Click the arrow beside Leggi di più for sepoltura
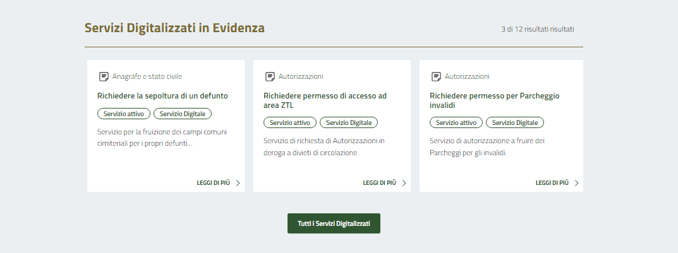This screenshot has width=678, height=253. point(238,183)
